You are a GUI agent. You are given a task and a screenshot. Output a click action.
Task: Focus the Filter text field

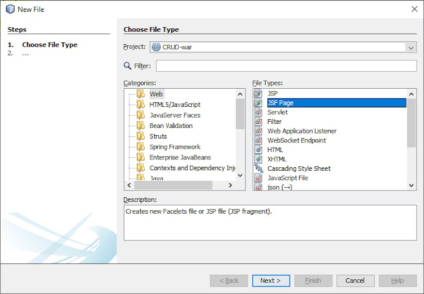[286, 66]
